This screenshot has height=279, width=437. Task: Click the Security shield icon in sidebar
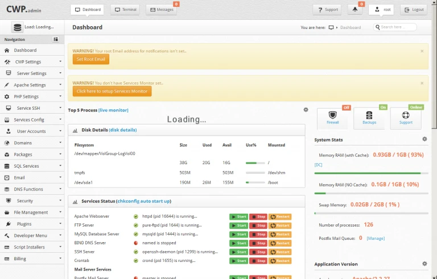9,201
